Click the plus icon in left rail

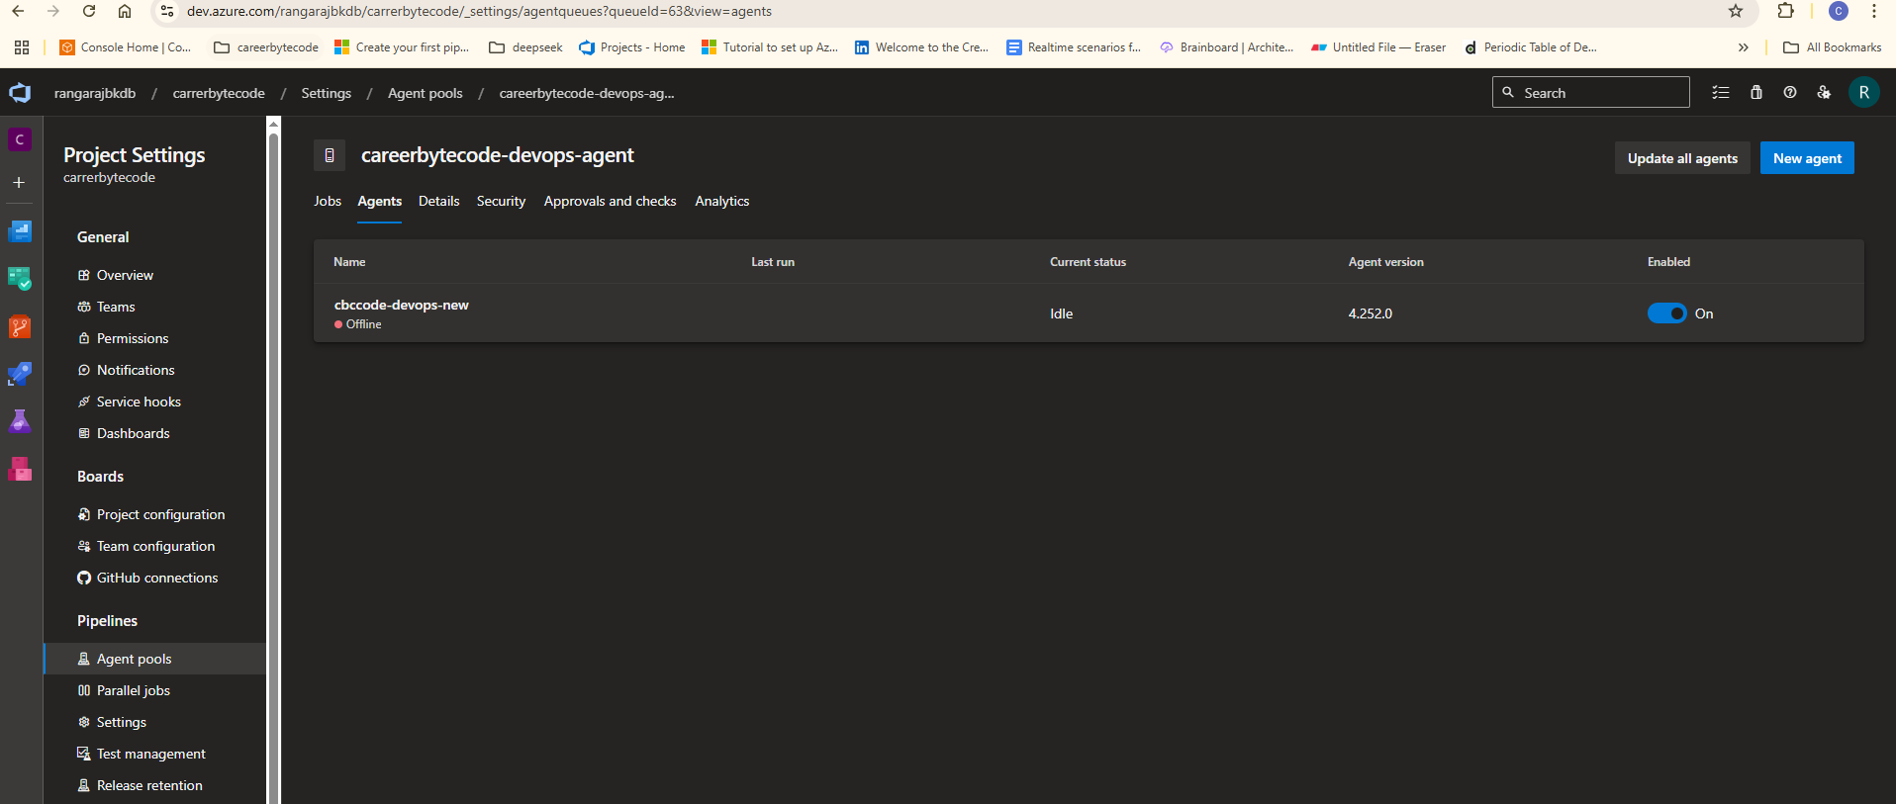point(19,183)
